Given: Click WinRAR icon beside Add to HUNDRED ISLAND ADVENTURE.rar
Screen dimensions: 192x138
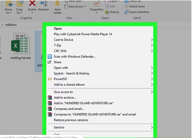Looking at the screenshot, I should click(x=50, y=103).
